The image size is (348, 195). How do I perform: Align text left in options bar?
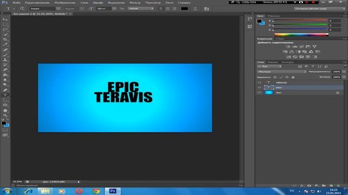point(161,9)
